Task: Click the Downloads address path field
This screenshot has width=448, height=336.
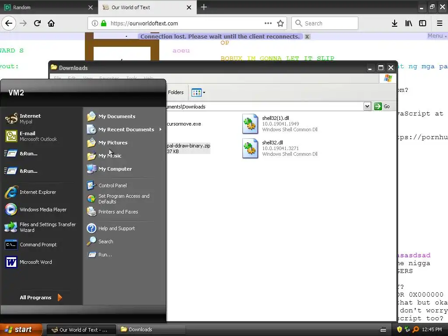Action: 264,107
